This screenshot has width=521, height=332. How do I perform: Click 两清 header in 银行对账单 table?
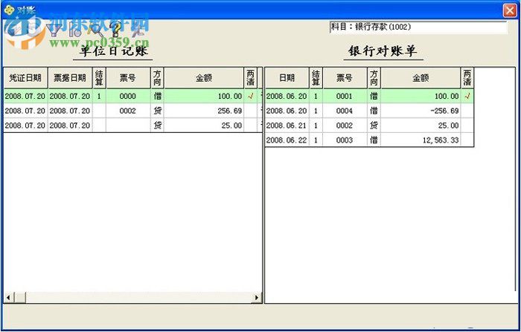(467, 78)
